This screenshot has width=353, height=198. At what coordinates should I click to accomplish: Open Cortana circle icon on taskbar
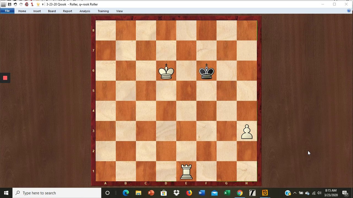click(107, 193)
